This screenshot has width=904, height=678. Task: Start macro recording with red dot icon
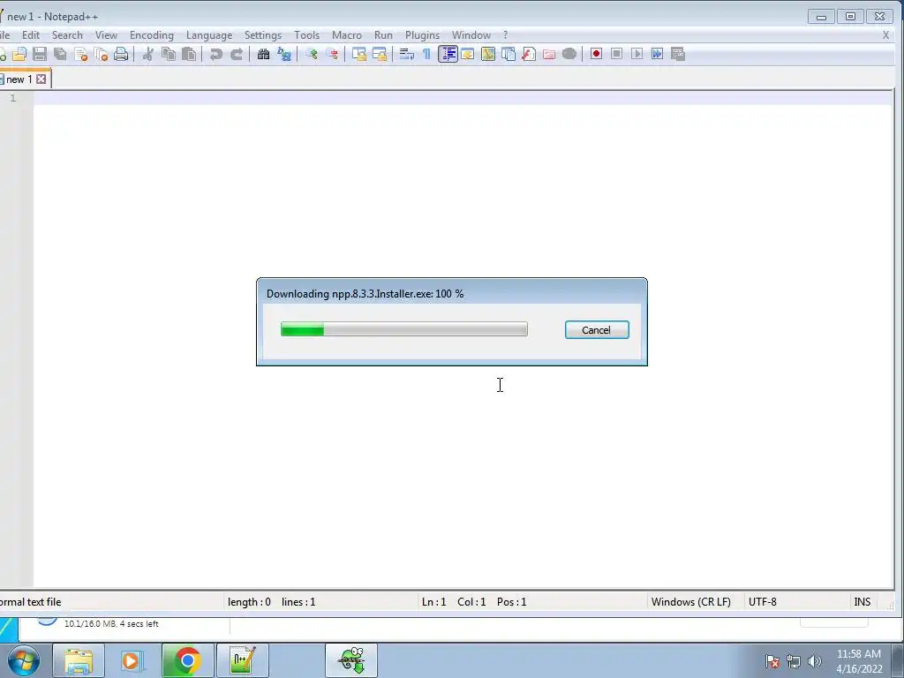[596, 54]
